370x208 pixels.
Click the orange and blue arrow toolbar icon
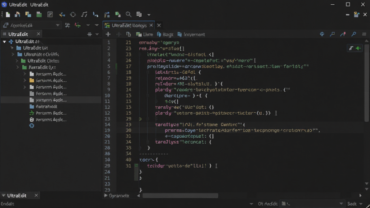tap(62, 14)
